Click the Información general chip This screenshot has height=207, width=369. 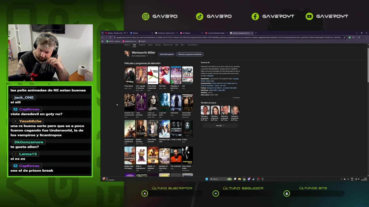167,54
